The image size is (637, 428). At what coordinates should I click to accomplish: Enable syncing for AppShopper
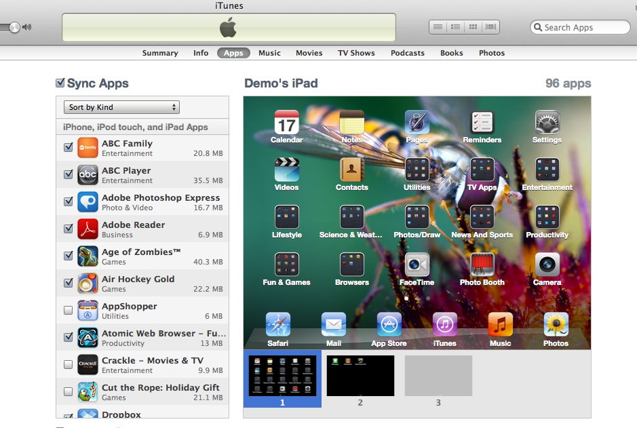[x=68, y=310]
